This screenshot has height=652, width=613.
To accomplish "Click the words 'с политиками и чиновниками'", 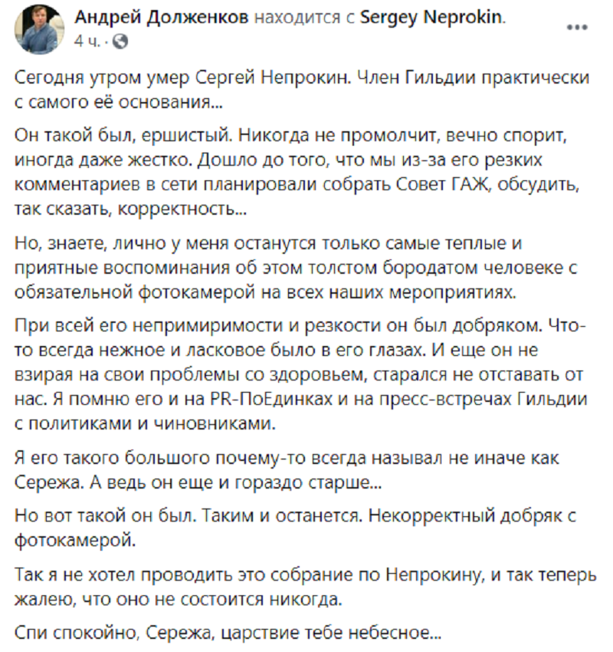I will tap(146, 423).
